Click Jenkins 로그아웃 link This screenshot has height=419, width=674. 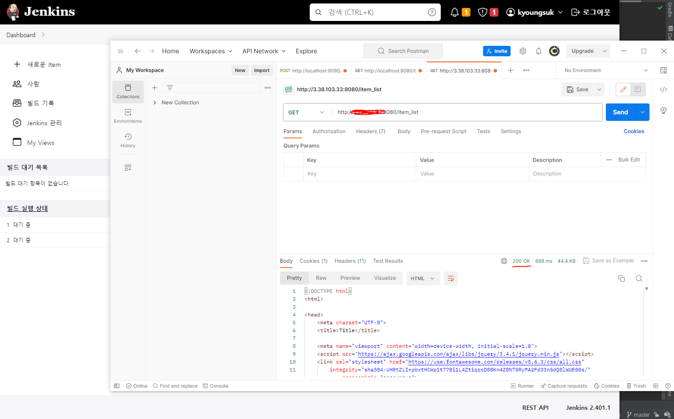pyautogui.click(x=591, y=12)
